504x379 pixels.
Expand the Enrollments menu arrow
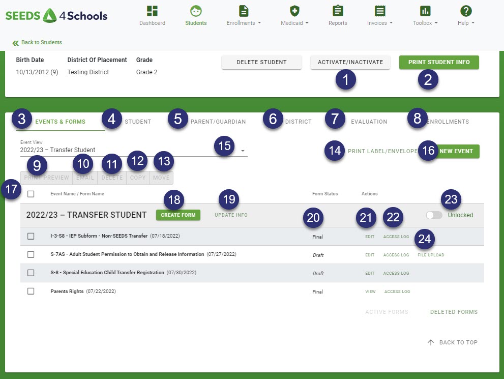(x=259, y=23)
